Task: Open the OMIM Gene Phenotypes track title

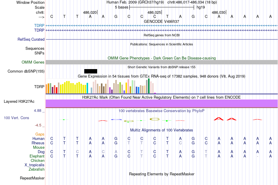Action: (x=162, y=58)
